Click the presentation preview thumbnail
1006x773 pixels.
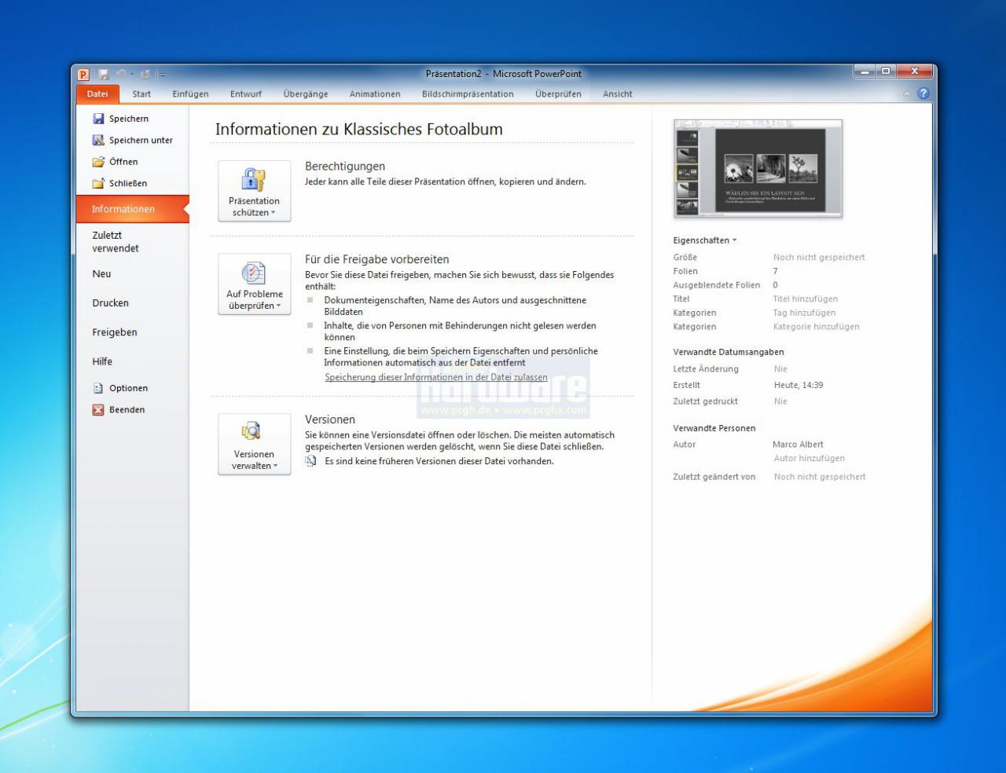pos(758,169)
